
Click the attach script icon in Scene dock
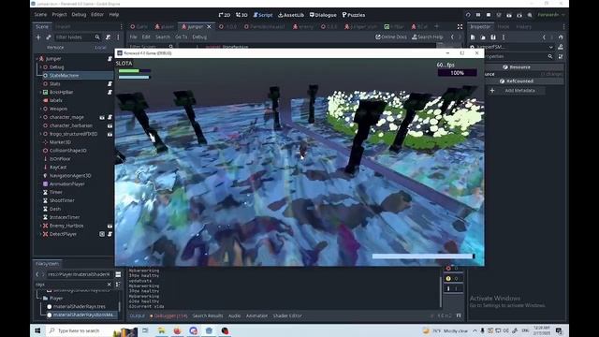(x=109, y=37)
